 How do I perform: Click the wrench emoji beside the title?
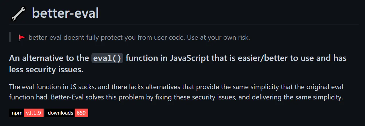18,13
